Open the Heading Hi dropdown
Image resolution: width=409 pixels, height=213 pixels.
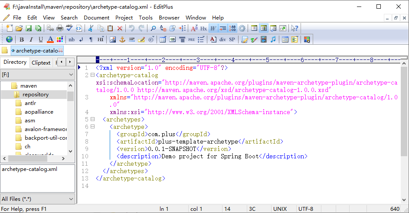(101, 39)
